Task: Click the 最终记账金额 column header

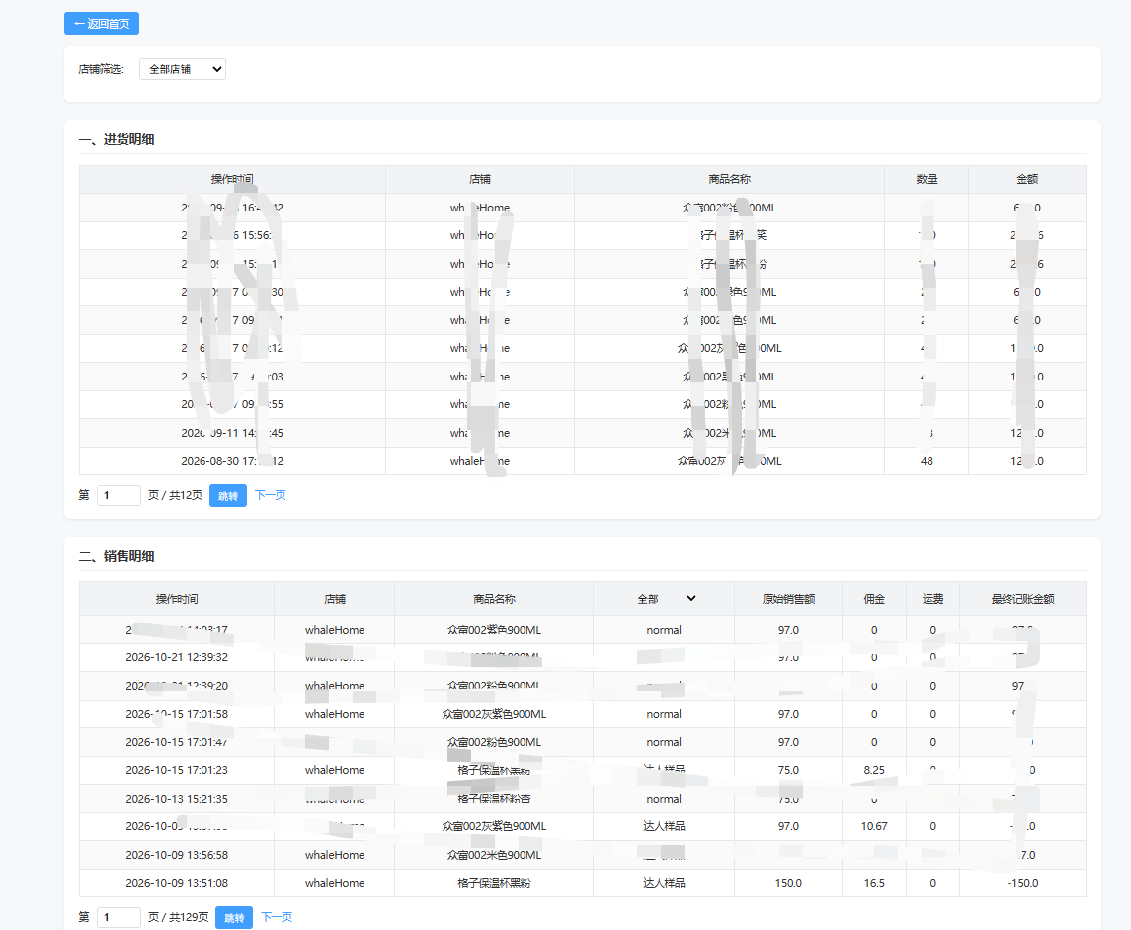Action: tap(1022, 599)
